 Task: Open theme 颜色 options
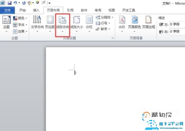20,18
